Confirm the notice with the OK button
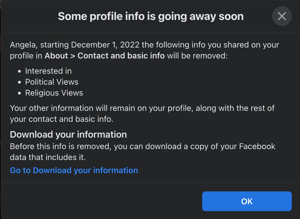Viewport: 300px width, 219px height. [247, 201]
